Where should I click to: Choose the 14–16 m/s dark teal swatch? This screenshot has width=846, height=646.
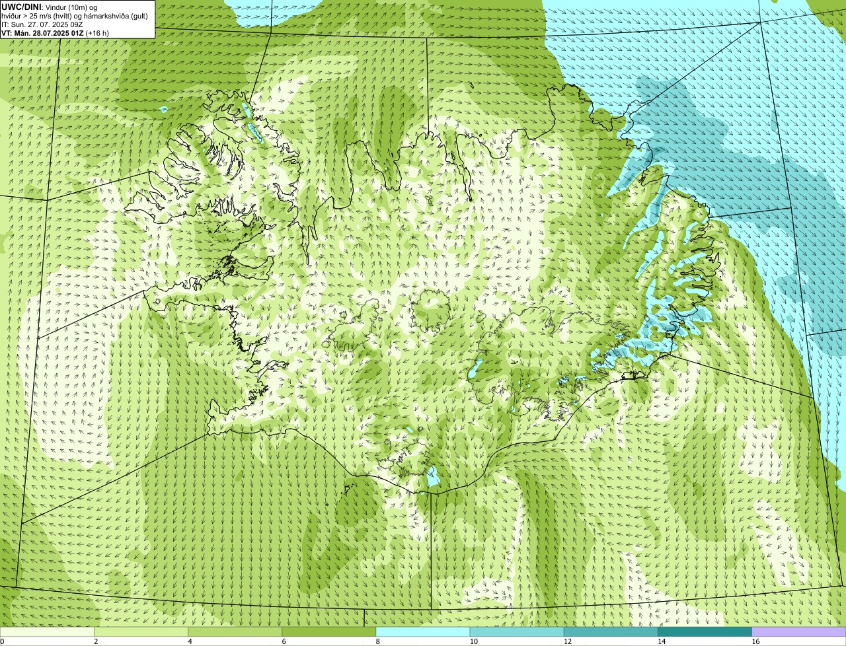pyautogui.click(x=705, y=632)
